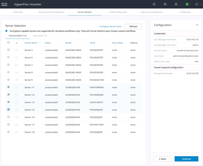Image resolution: width=203 pixels, height=166 pixels.
Task: Go to the UCSM Configuration step tab
Action: 118,12
